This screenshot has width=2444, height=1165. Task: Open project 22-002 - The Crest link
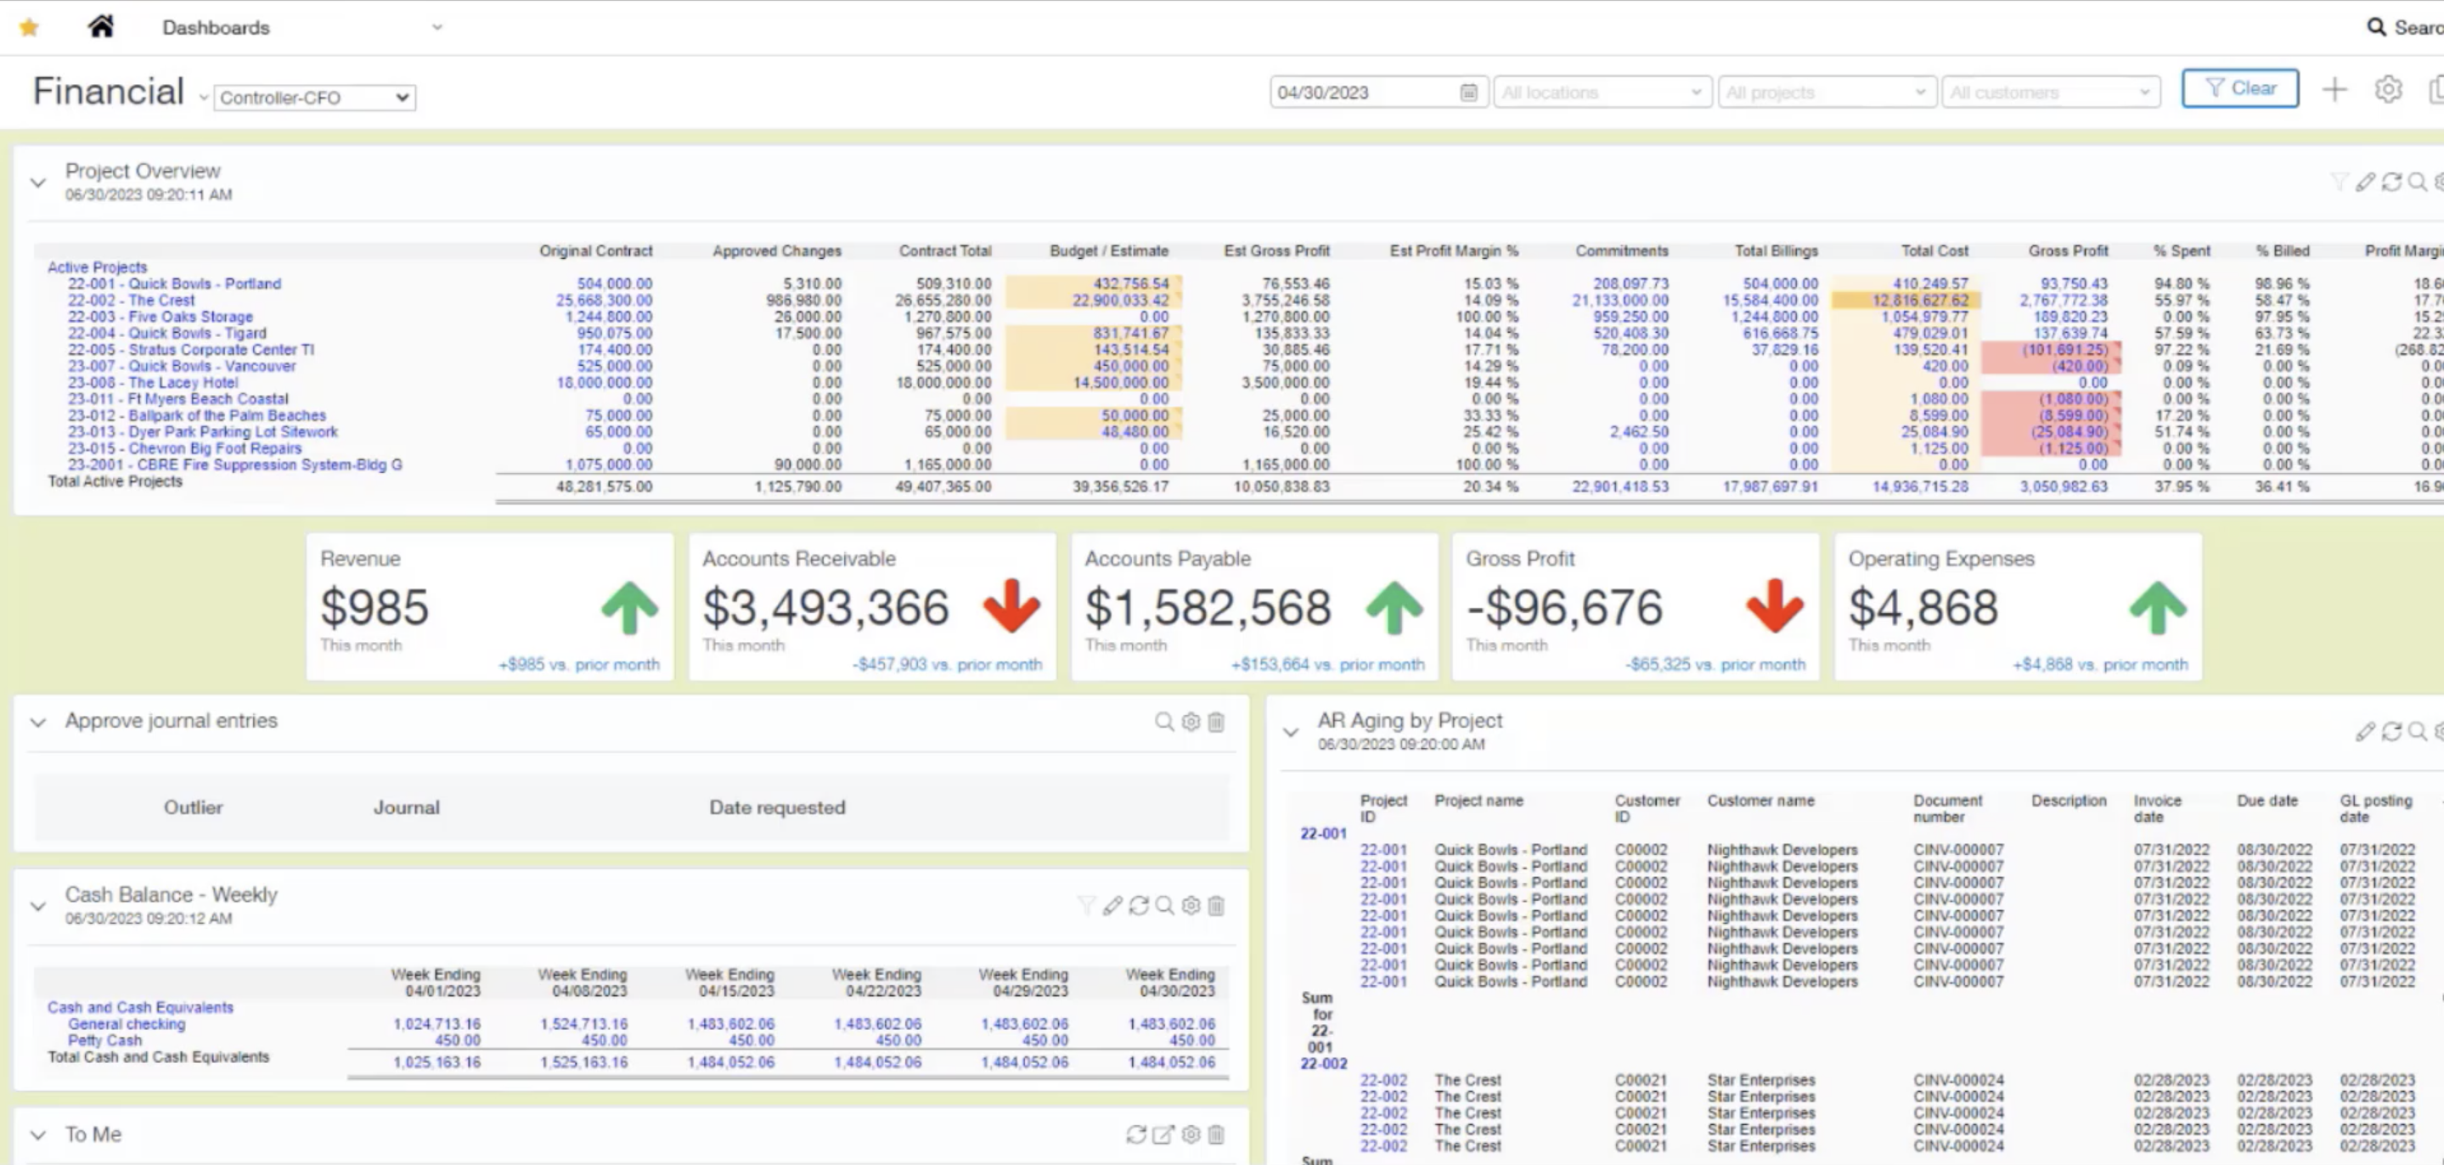[x=131, y=300]
